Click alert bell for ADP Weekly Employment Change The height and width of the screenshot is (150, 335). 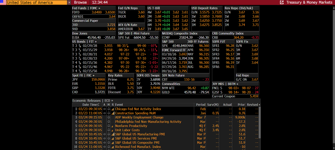pos(109,117)
